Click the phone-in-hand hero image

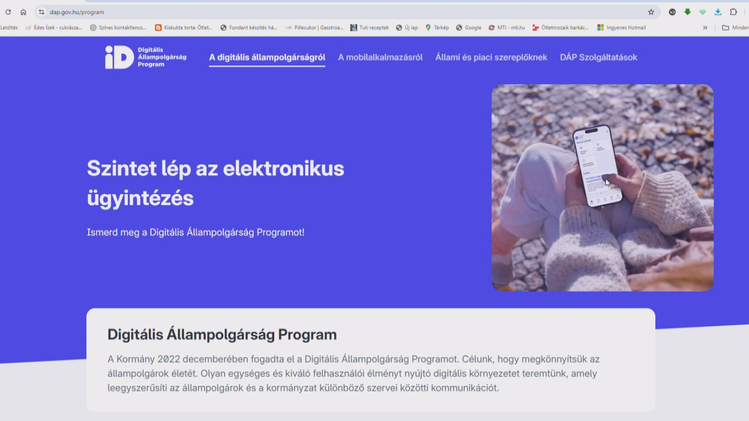602,188
